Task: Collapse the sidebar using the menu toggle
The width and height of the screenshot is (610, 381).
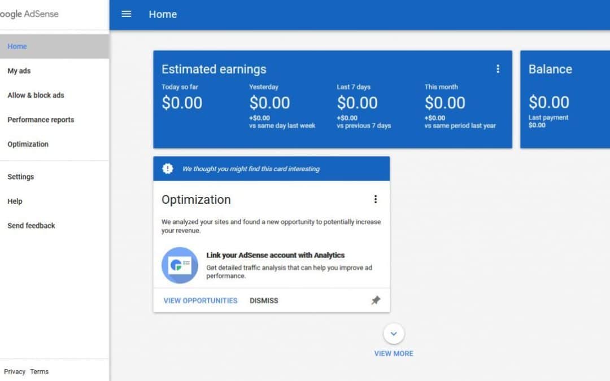Action: coord(126,15)
